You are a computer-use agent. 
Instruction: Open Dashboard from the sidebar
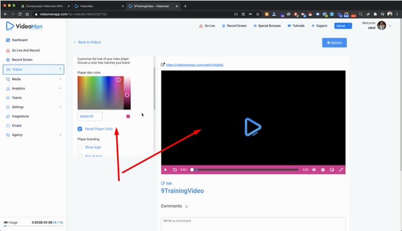[19, 40]
